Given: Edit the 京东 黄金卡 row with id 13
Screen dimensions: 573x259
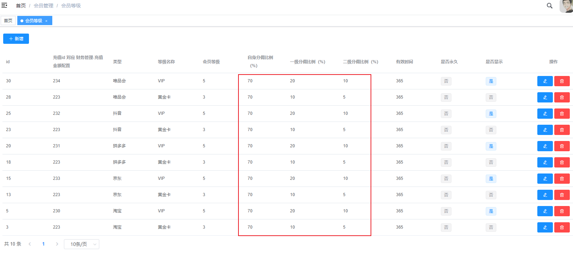Looking at the screenshot, I should point(545,195).
